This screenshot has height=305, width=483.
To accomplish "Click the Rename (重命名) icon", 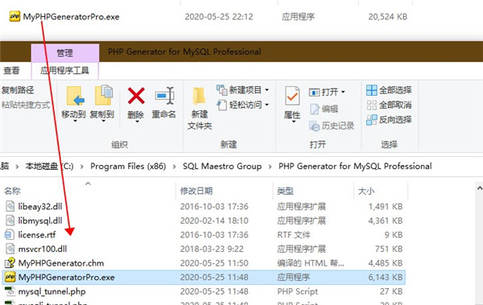I will pos(164,96).
